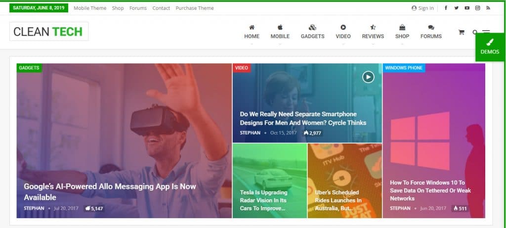This screenshot has width=506, height=228.
Task: Click the 511 views badge
Action: (460, 208)
